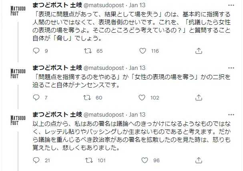
Task: Reply to the third tweet with 21 replies
Action: point(36,160)
